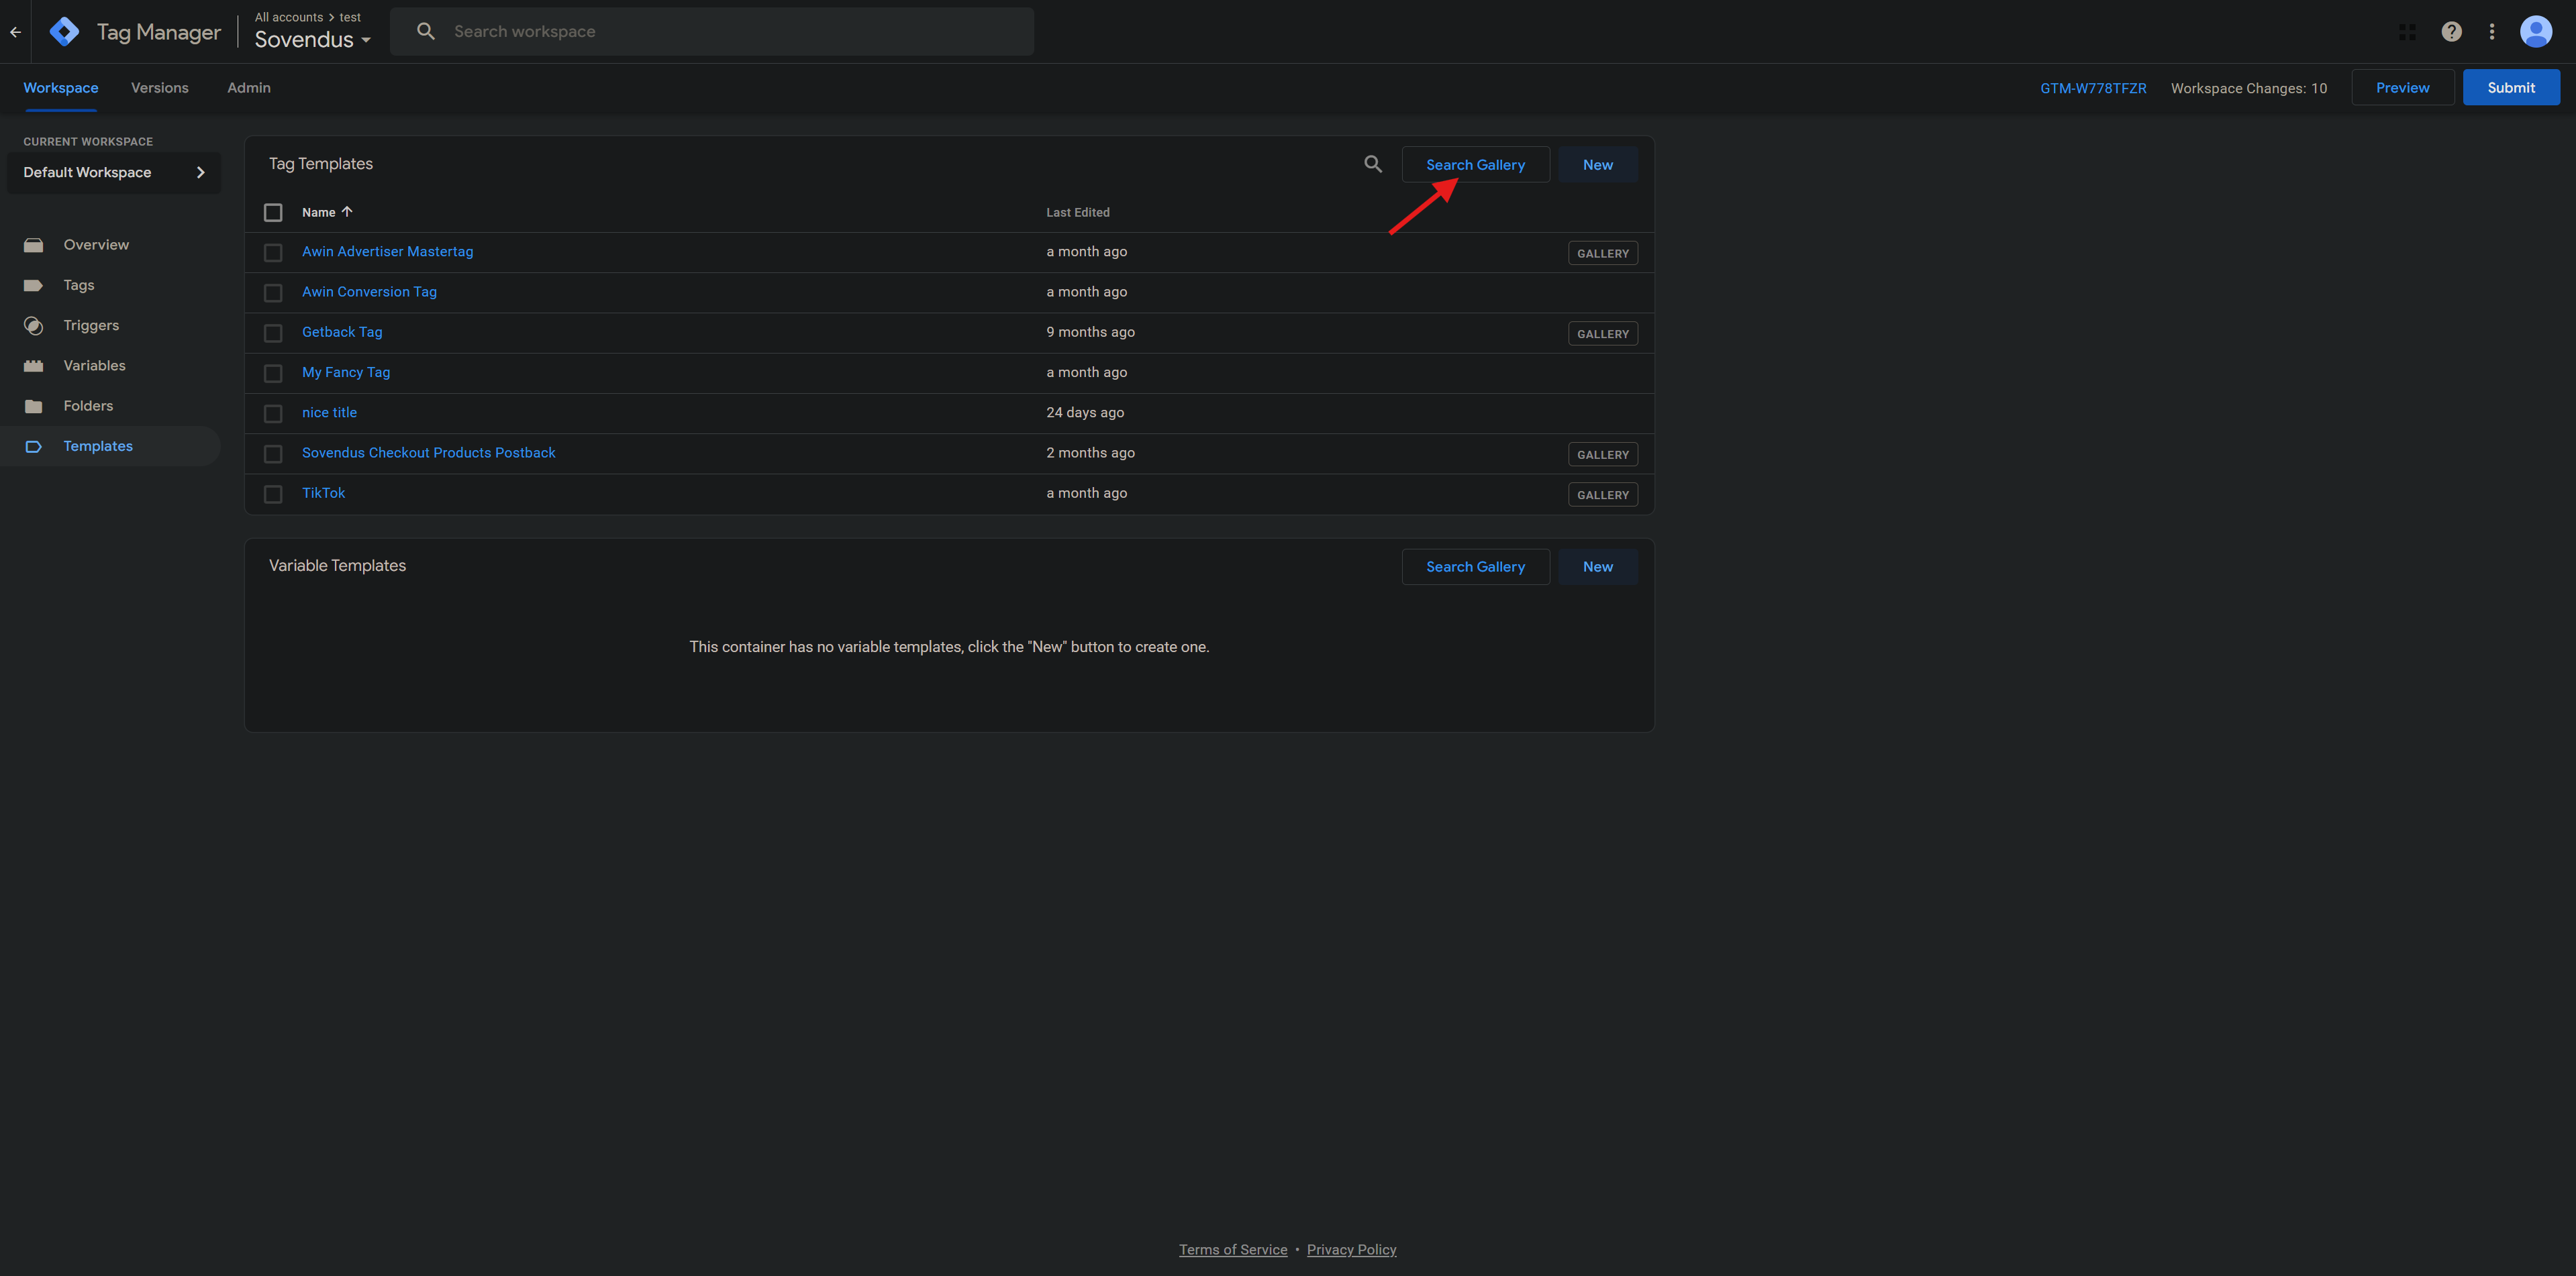
Task: Open the Sovendus container dropdown
Action: tap(313, 40)
